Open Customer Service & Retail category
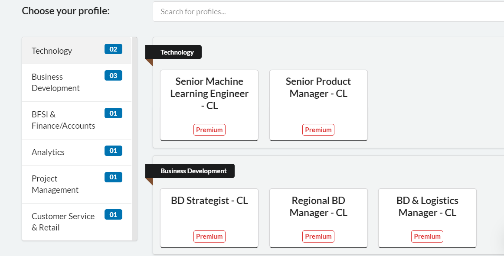Screen dimensions: 504x256 pyautogui.click(x=63, y=222)
